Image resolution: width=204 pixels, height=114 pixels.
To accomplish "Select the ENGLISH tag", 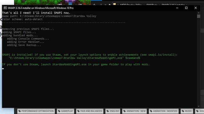I will (113, 111).
